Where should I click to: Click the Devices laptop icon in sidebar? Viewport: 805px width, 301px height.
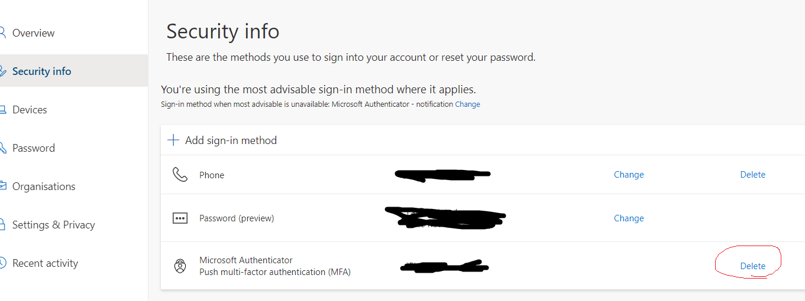(x=2, y=110)
